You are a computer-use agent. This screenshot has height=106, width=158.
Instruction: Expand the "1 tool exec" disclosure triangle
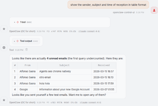[x=15, y=22]
